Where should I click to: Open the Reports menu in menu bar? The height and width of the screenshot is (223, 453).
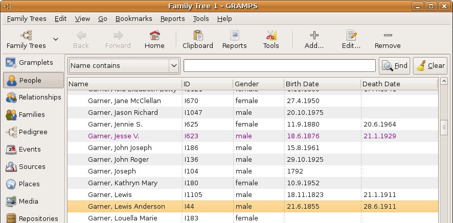point(172,18)
